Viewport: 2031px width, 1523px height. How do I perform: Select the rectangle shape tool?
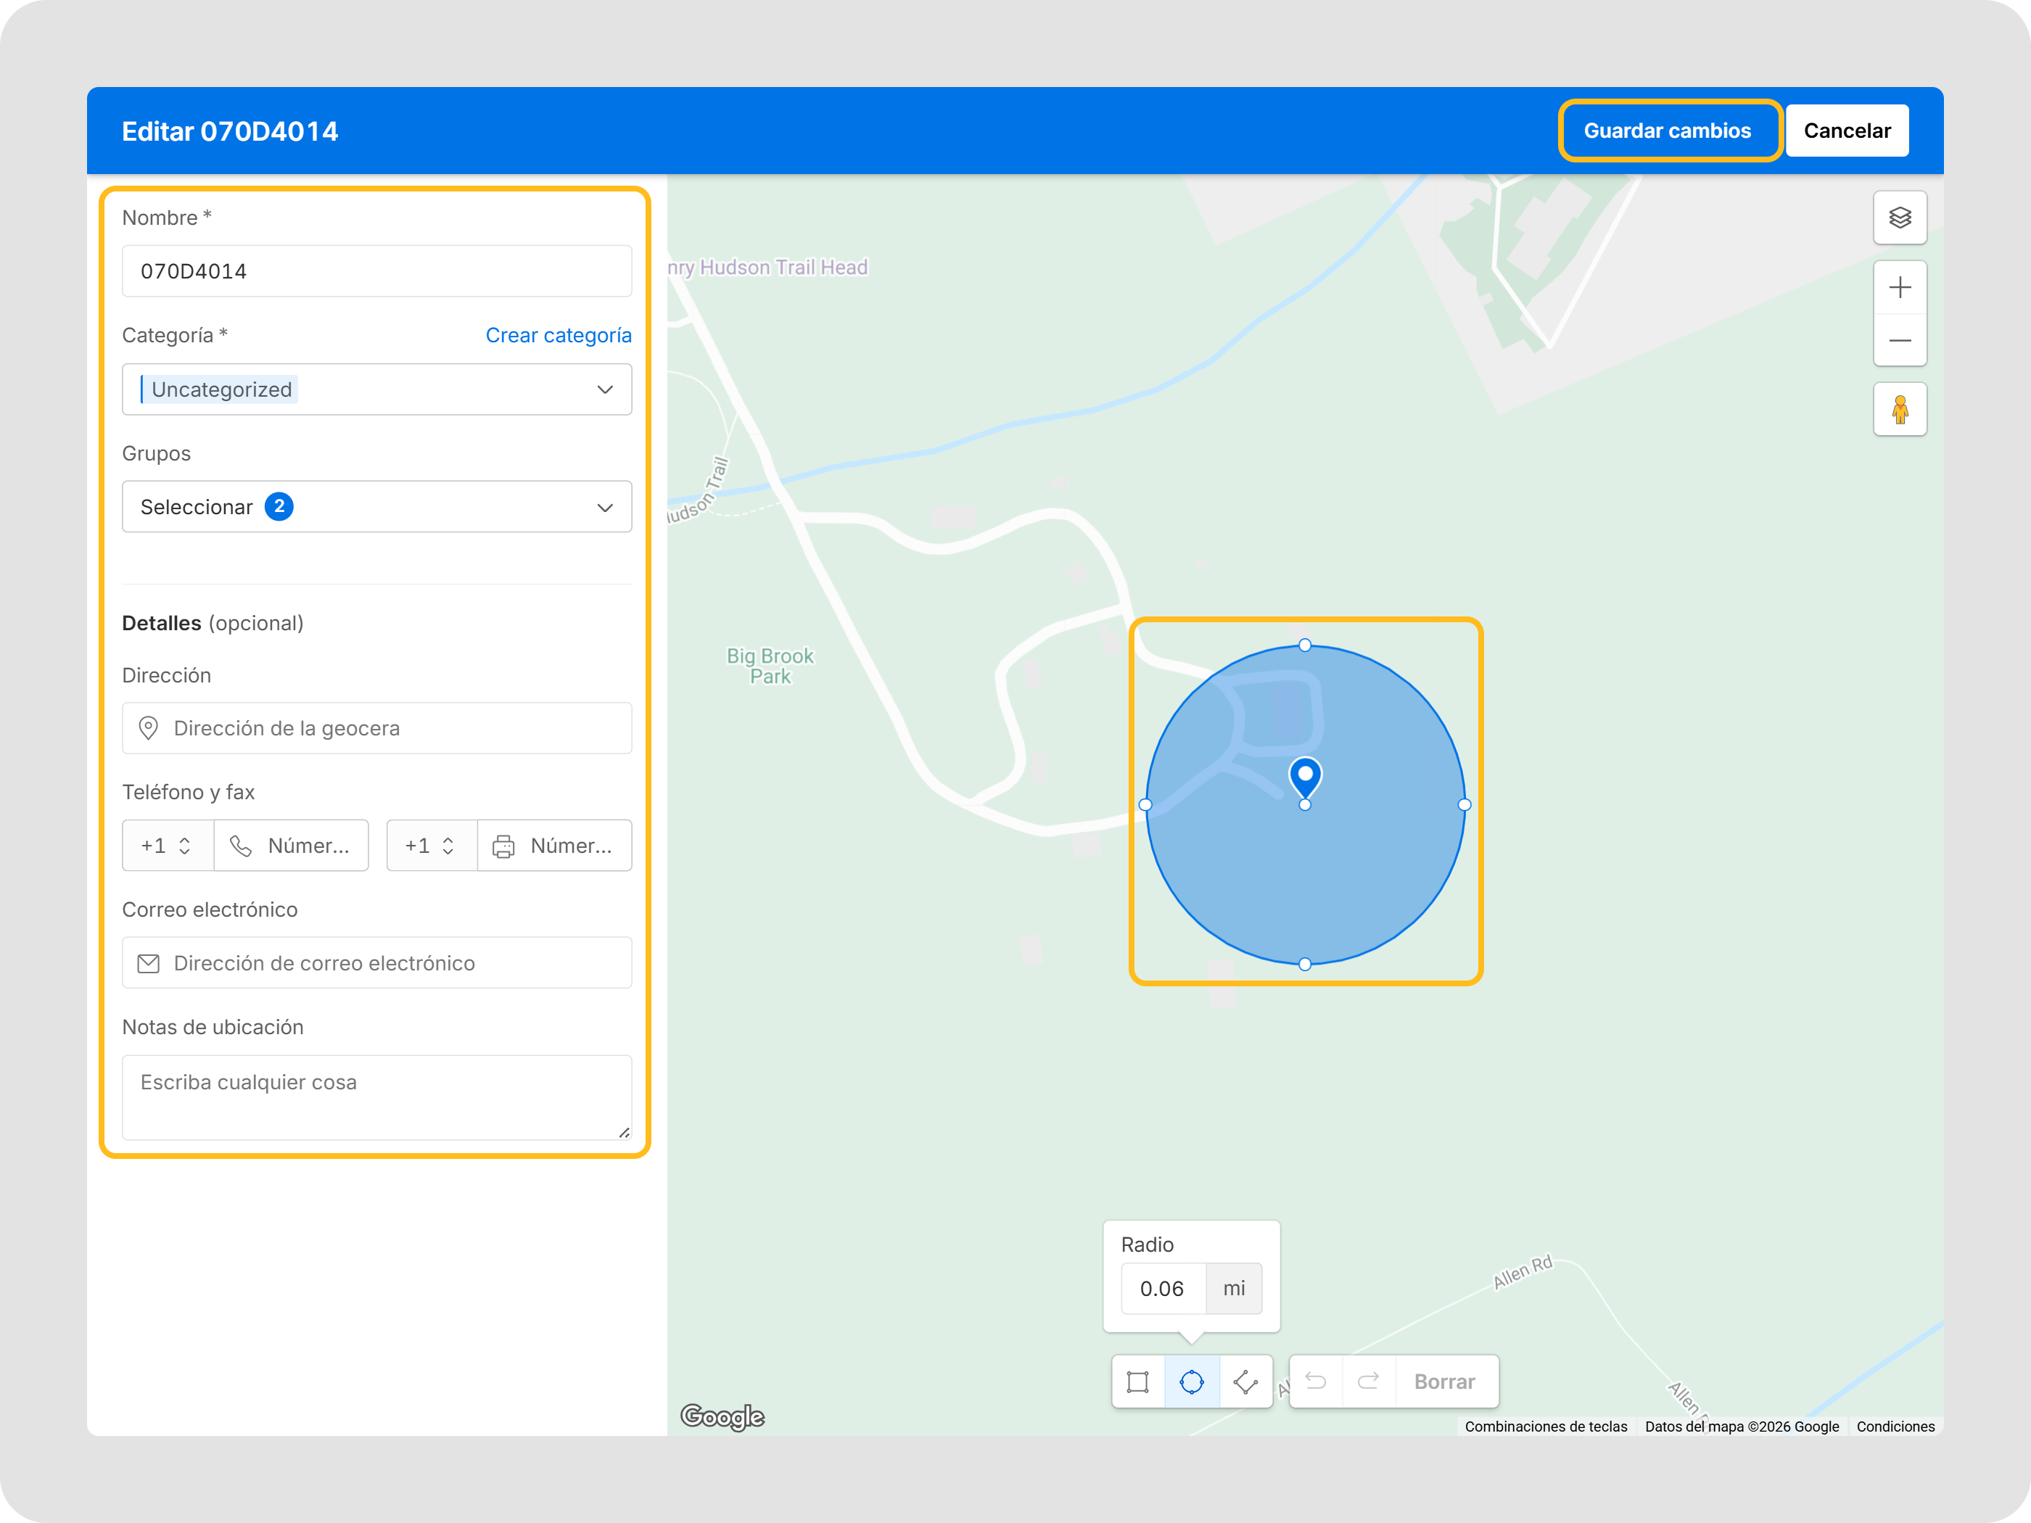pos(1137,1382)
